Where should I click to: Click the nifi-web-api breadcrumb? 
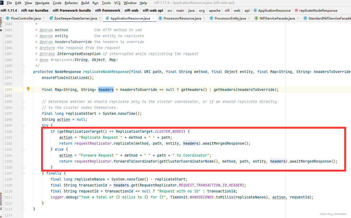tap(153, 10)
